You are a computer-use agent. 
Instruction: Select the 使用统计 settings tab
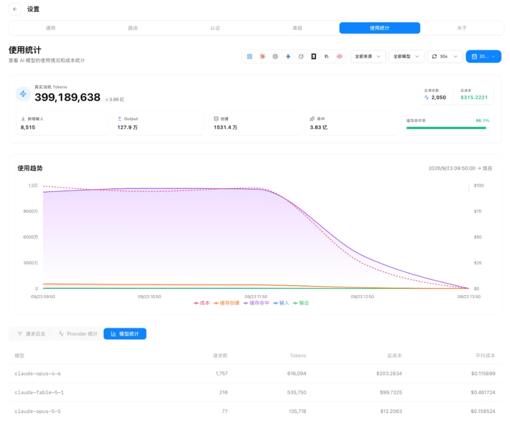[380, 28]
